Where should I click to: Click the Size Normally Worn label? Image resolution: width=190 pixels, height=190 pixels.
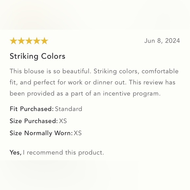coord(41,133)
